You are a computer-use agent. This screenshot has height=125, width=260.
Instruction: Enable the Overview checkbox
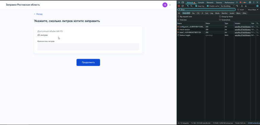tap(178, 20)
